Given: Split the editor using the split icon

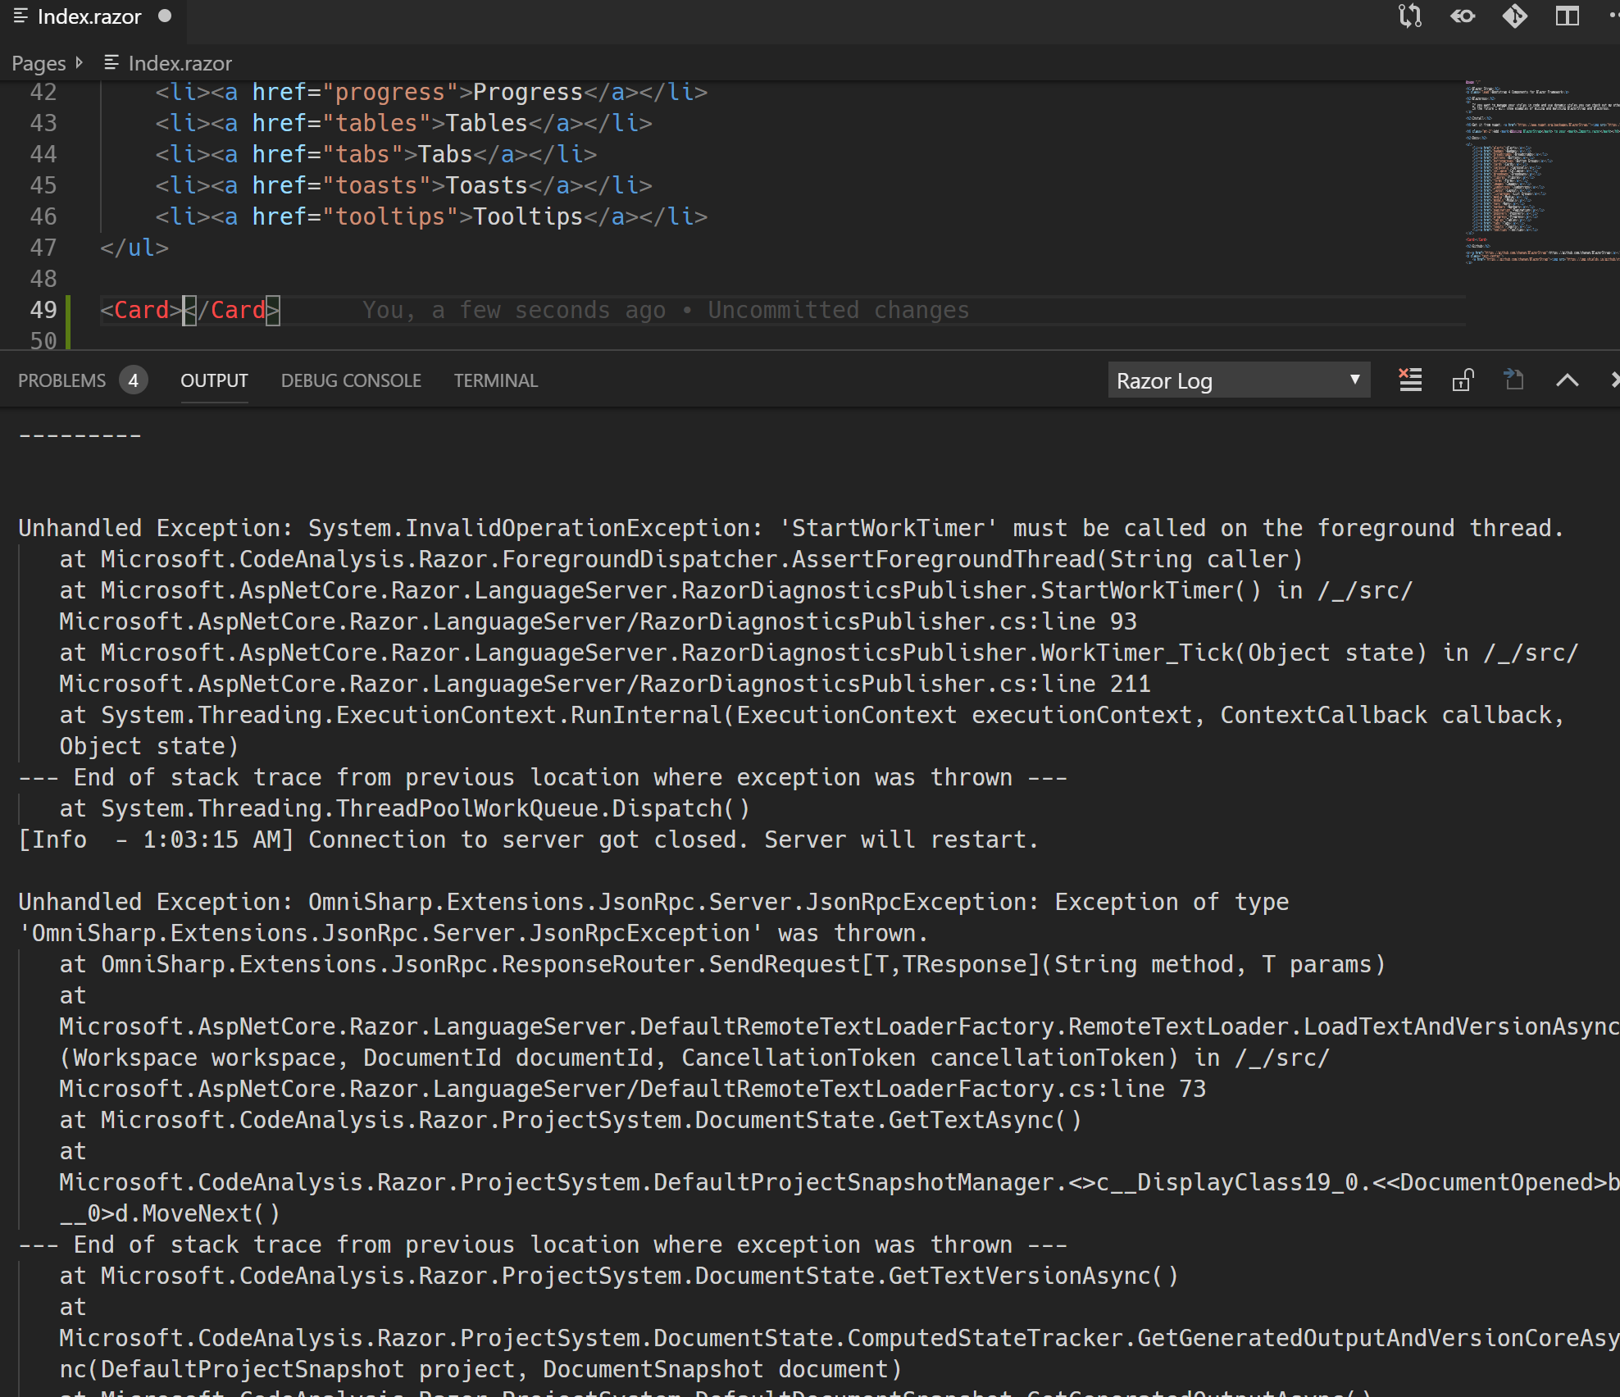Looking at the screenshot, I should pyautogui.click(x=1568, y=16).
